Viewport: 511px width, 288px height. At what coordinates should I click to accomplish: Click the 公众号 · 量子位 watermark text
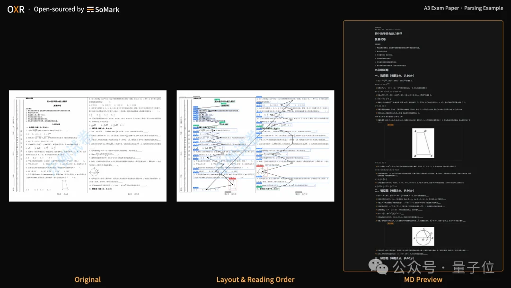pos(443,267)
